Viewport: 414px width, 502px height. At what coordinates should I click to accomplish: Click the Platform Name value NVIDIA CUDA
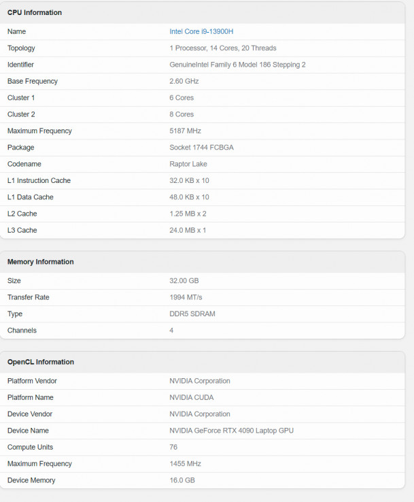click(191, 397)
